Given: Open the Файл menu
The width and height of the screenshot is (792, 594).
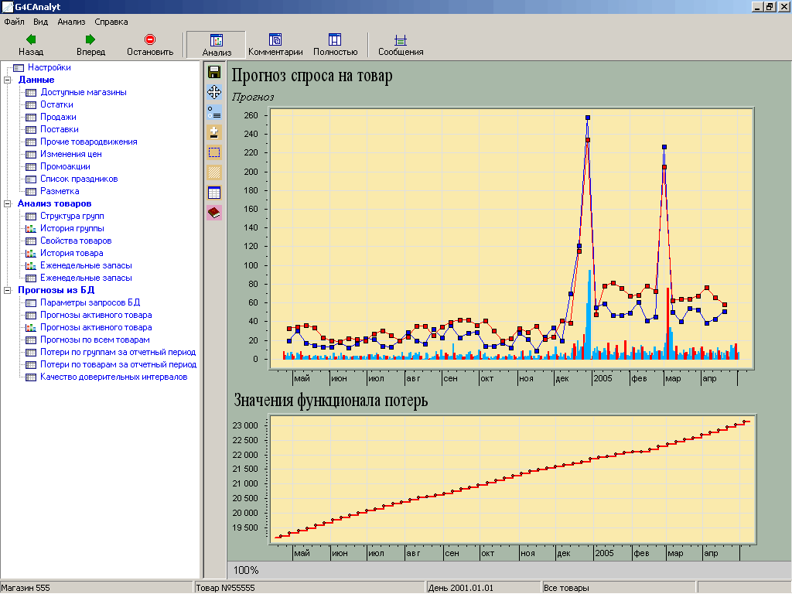Looking at the screenshot, I should click(14, 22).
